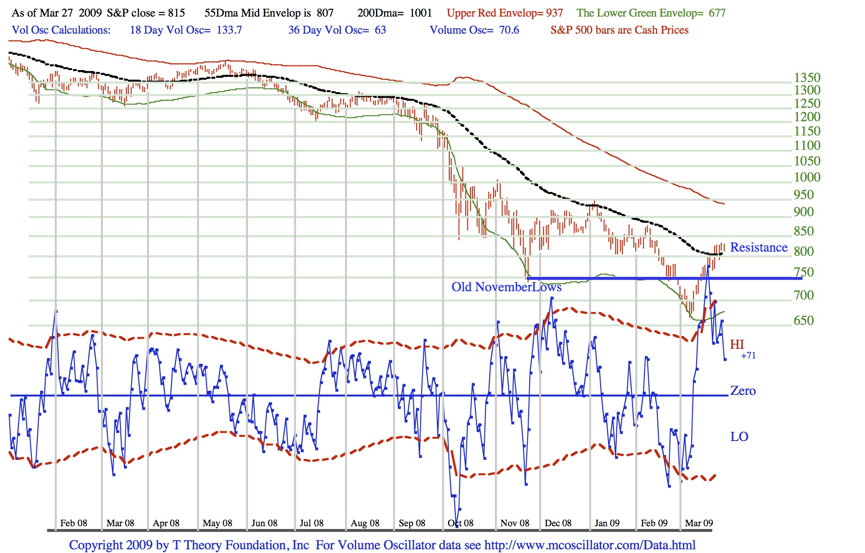The image size is (865, 553).
Task: Click the Feb 08 timeline label
Action: pos(73,523)
